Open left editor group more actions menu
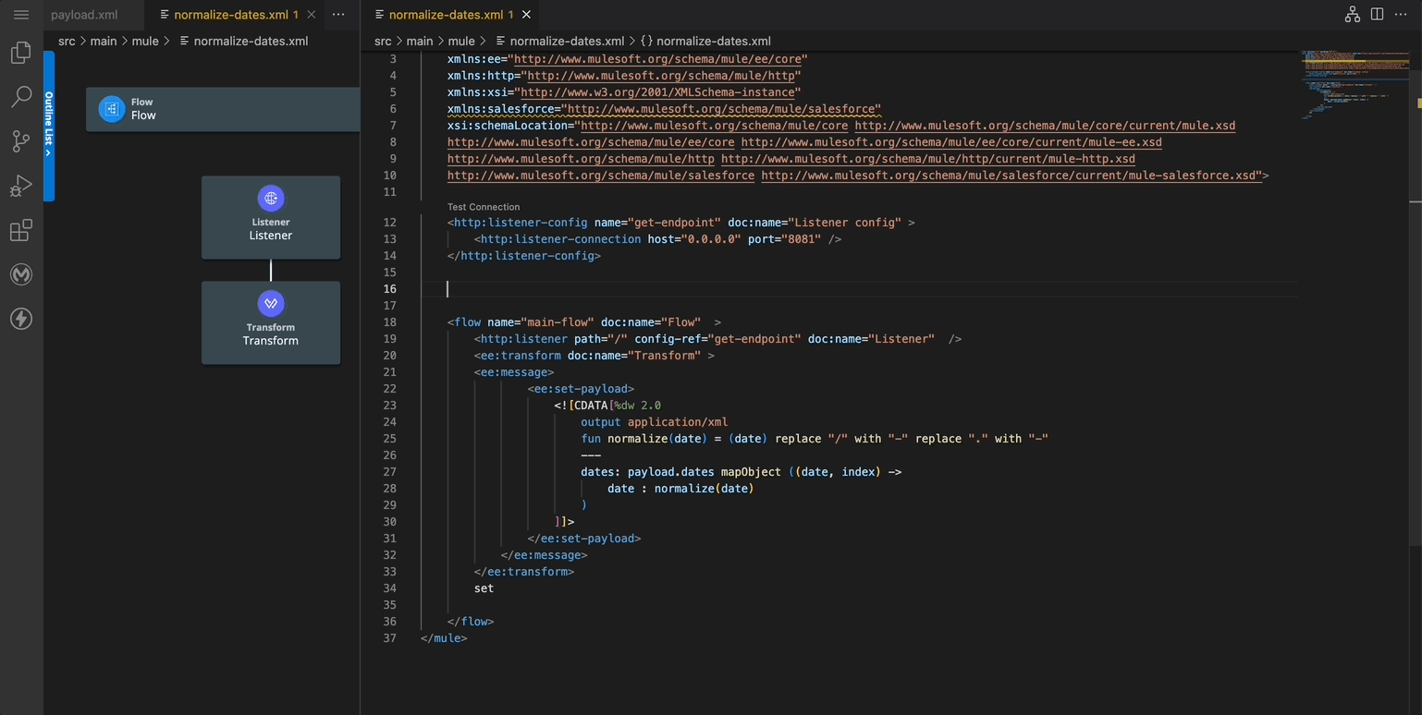This screenshot has height=715, width=1422. pos(338,15)
